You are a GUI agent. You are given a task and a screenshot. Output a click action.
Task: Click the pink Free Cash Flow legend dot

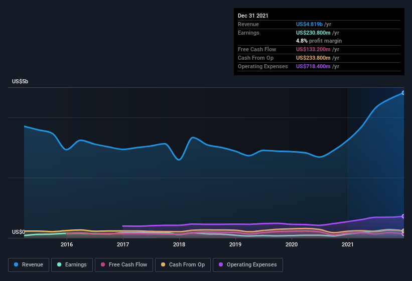tap(103, 264)
